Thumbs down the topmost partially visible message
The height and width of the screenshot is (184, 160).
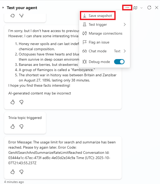pos(21,15)
